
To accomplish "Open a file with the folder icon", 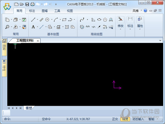I will point(22,4).
